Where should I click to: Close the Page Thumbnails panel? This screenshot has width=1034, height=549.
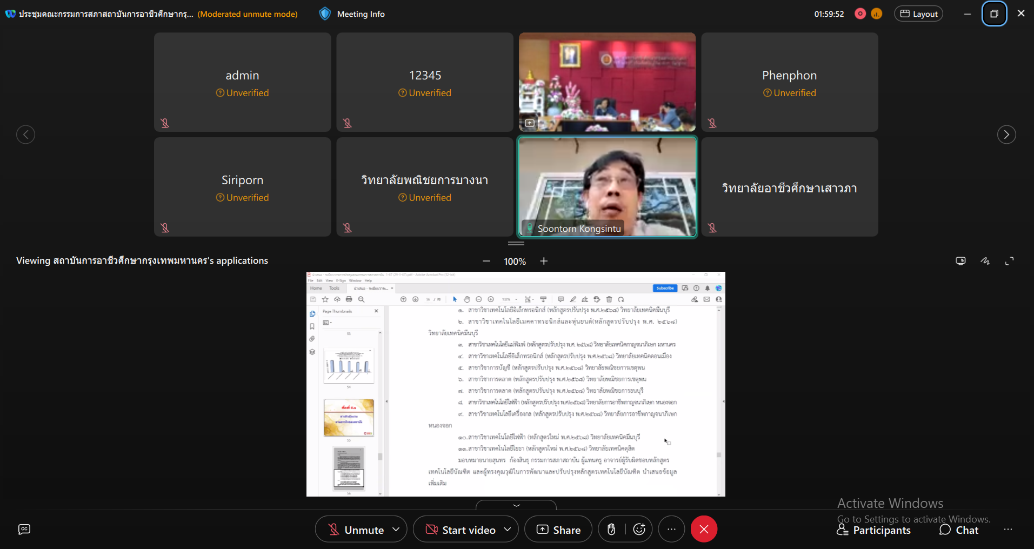tap(376, 311)
